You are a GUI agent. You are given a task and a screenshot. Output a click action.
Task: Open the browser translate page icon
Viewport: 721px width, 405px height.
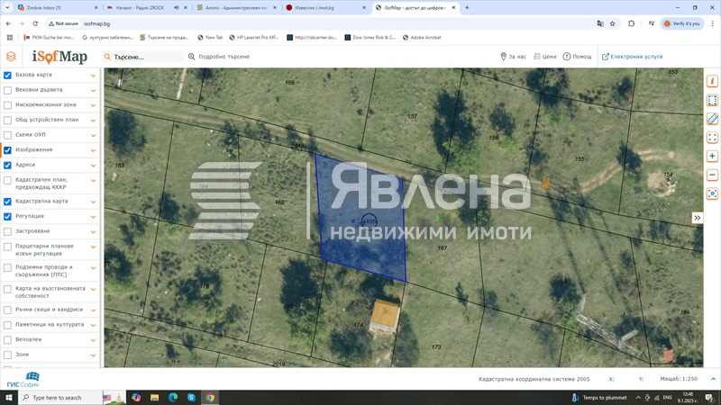[600, 23]
